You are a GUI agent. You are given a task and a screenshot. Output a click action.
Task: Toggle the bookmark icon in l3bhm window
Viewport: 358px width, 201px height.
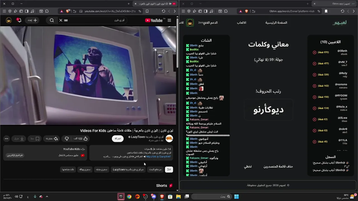click(326, 11)
